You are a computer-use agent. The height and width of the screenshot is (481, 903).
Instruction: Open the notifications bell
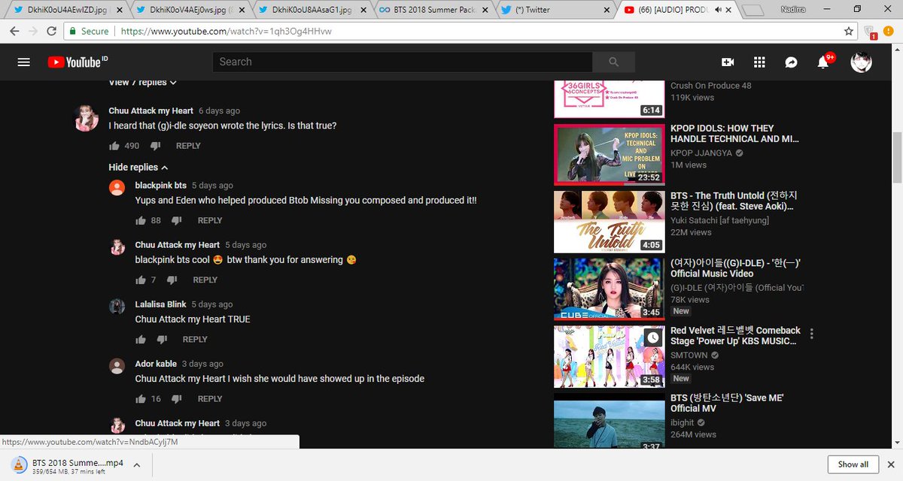(x=823, y=62)
